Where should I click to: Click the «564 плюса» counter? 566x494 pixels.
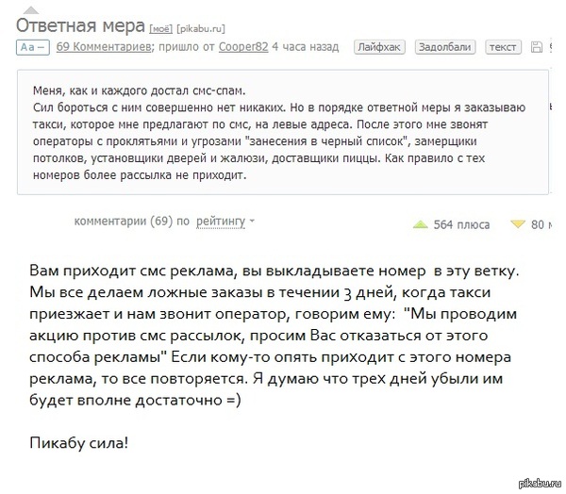tap(460, 224)
